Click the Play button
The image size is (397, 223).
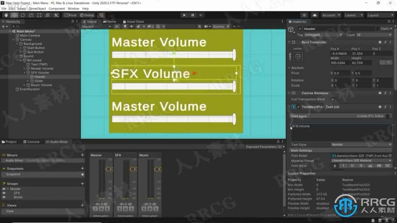[x=184, y=15]
